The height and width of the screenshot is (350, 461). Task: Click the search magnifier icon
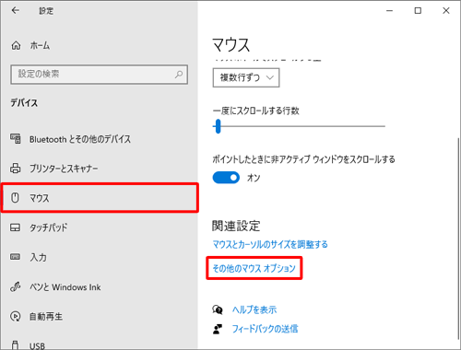coord(179,74)
